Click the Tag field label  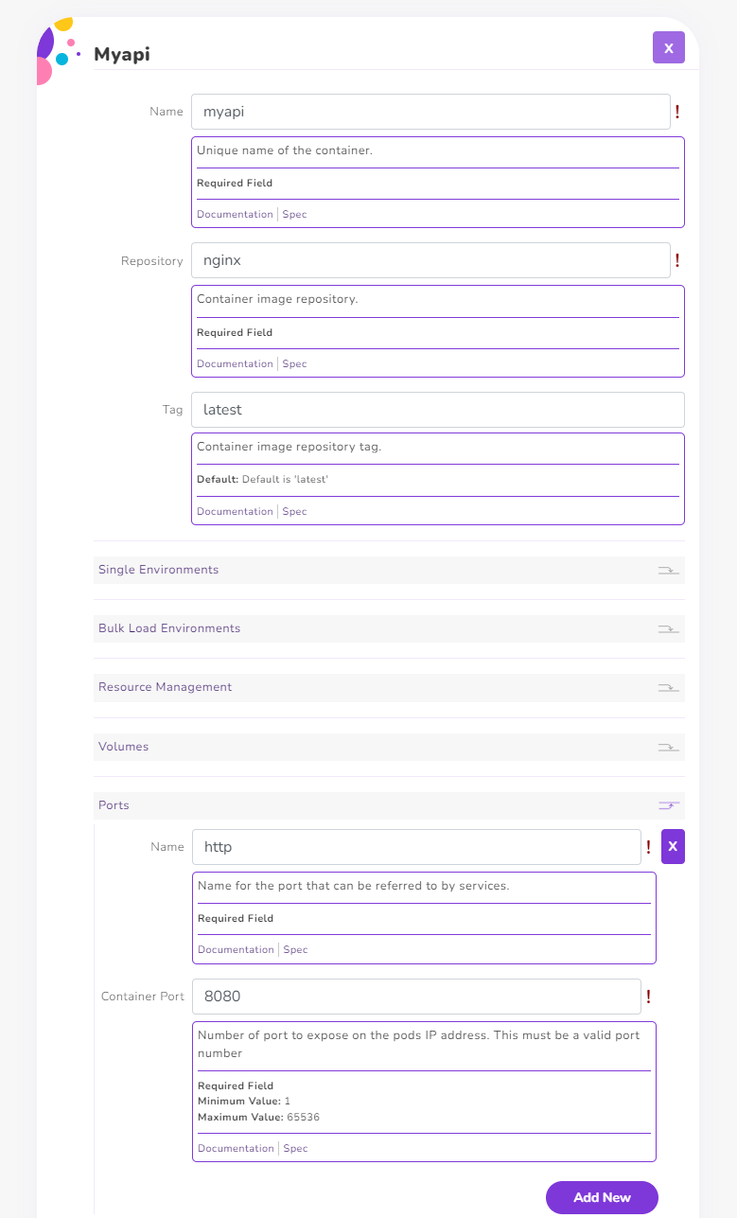click(x=172, y=410)
